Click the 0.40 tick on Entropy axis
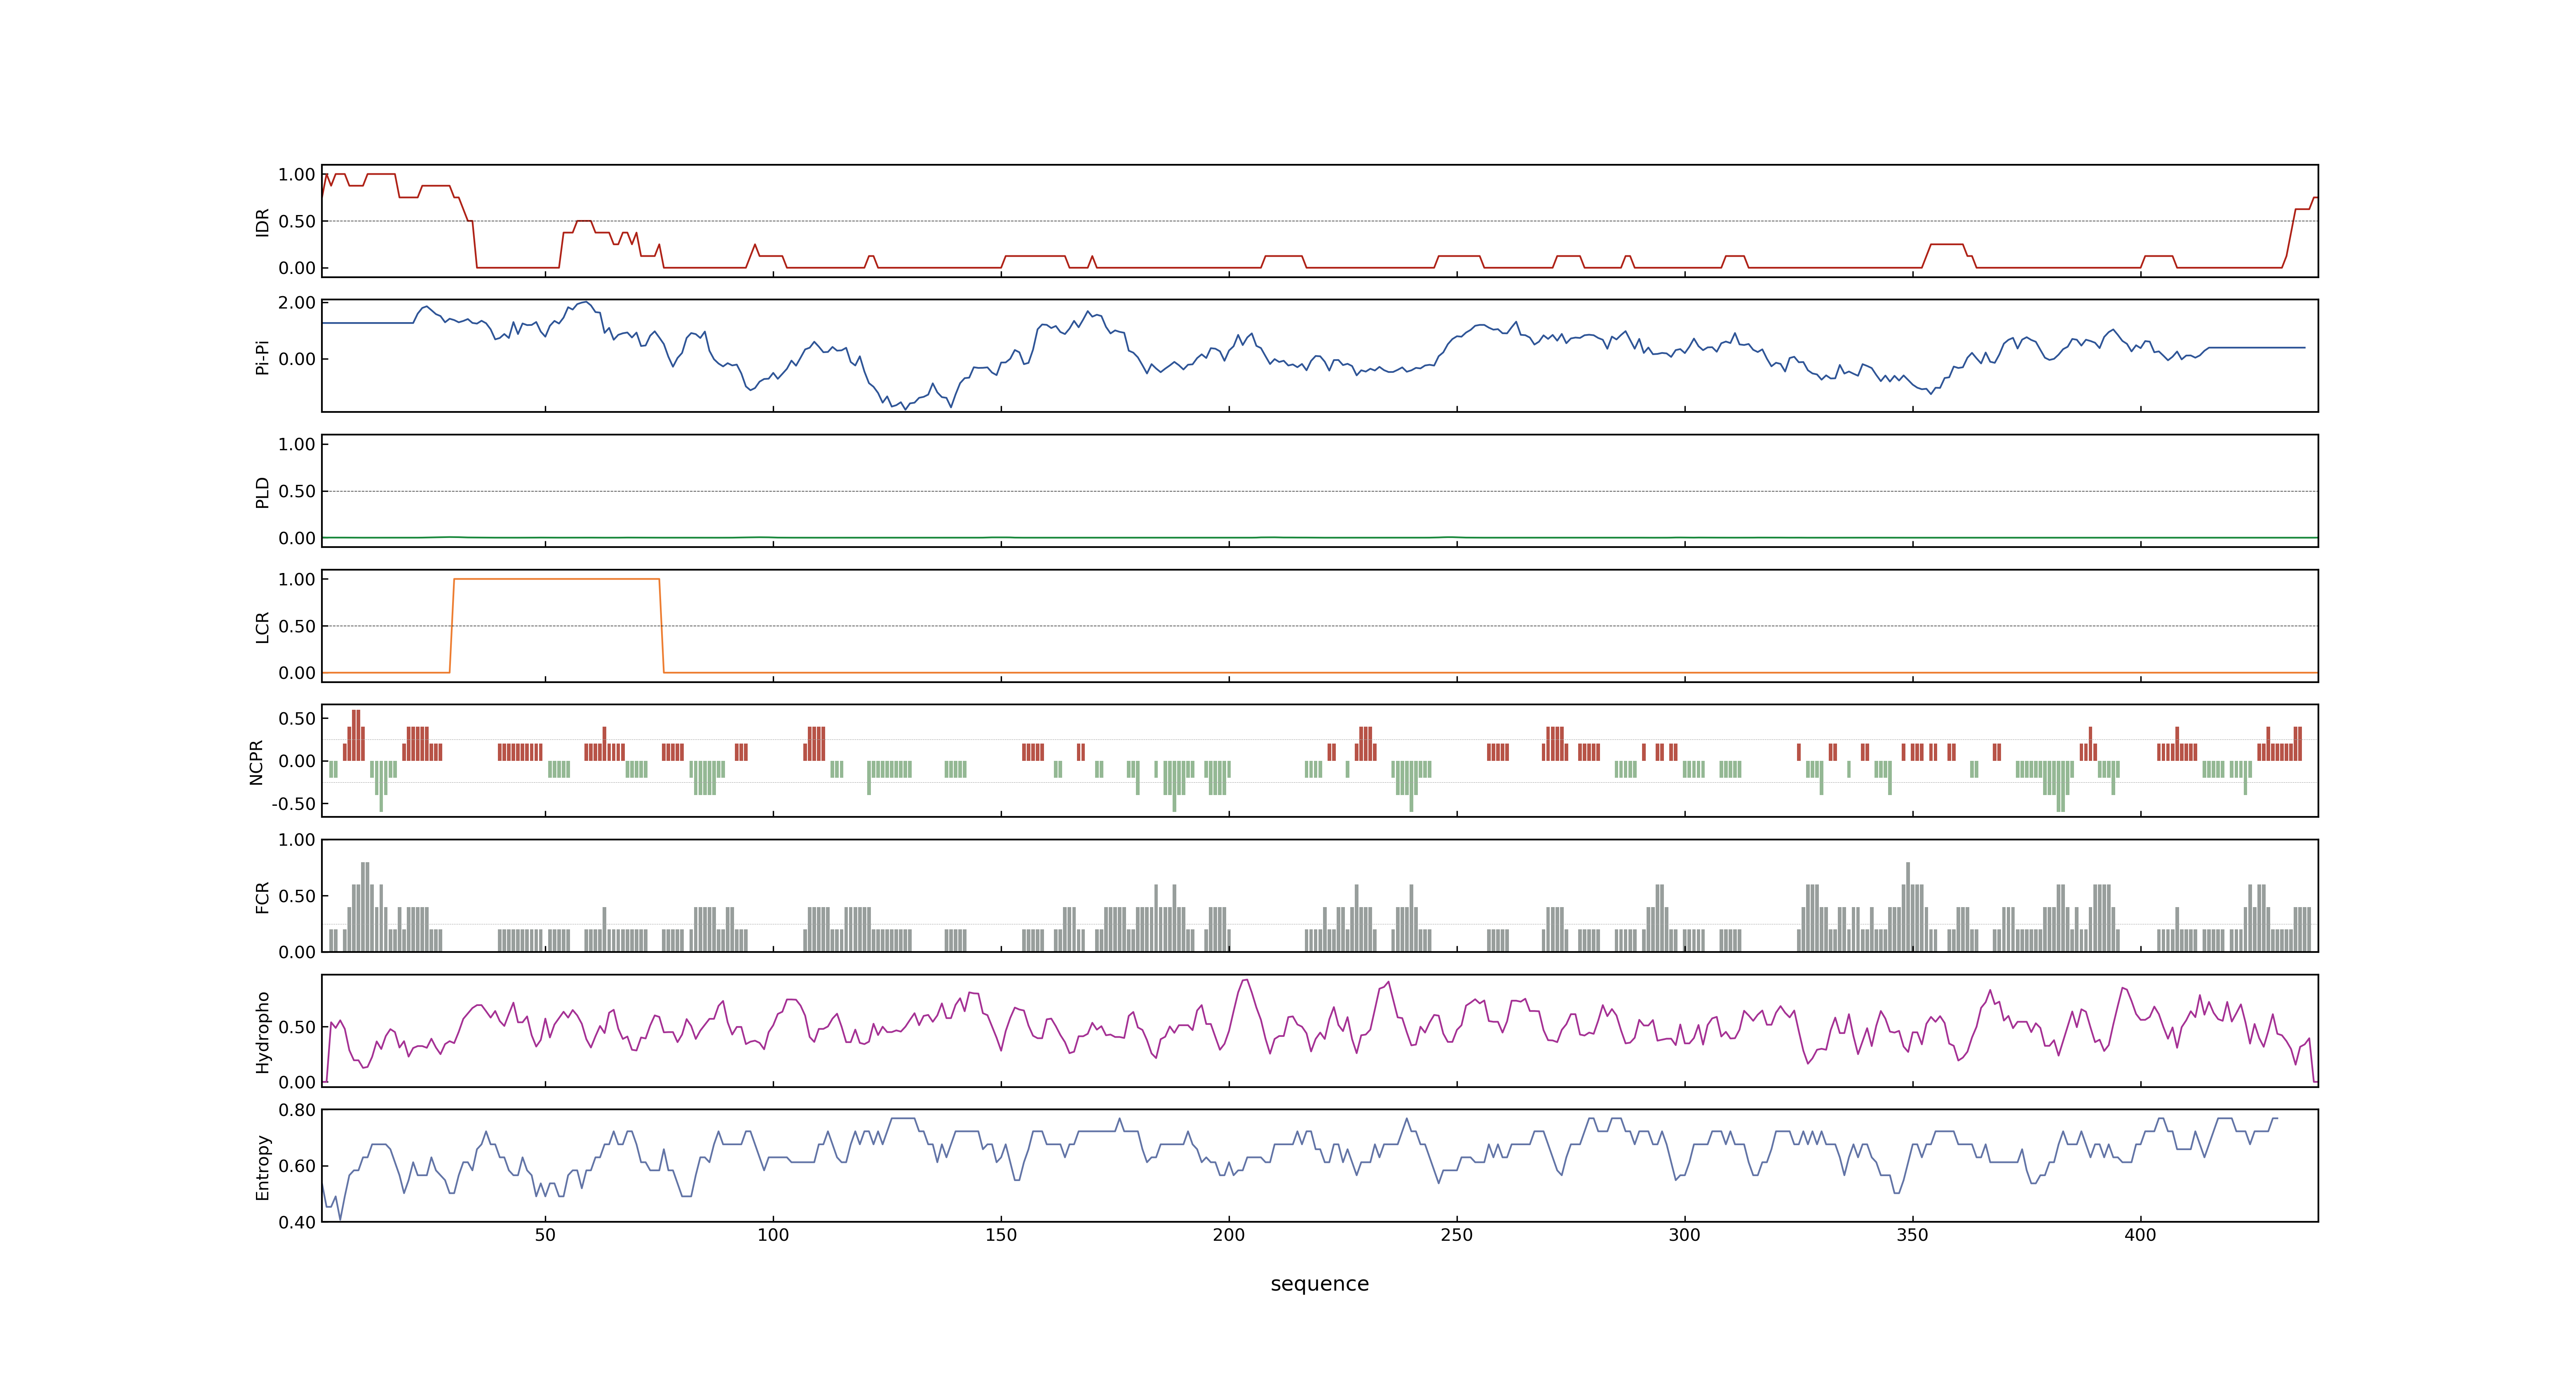 (x=297, y=1222)
